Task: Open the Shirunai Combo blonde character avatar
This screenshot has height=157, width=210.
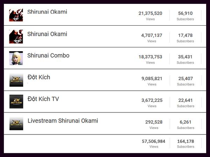Action: click(x=16, y=58)
